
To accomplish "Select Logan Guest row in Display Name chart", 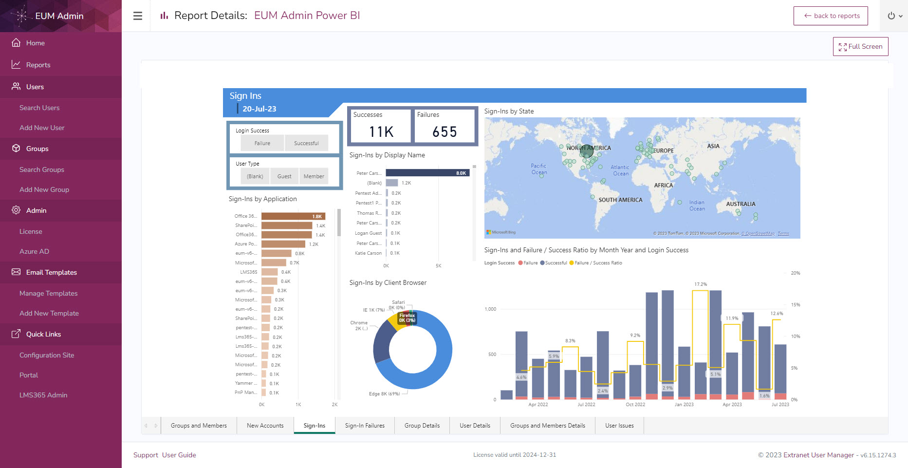I will (x=369, y=233).
